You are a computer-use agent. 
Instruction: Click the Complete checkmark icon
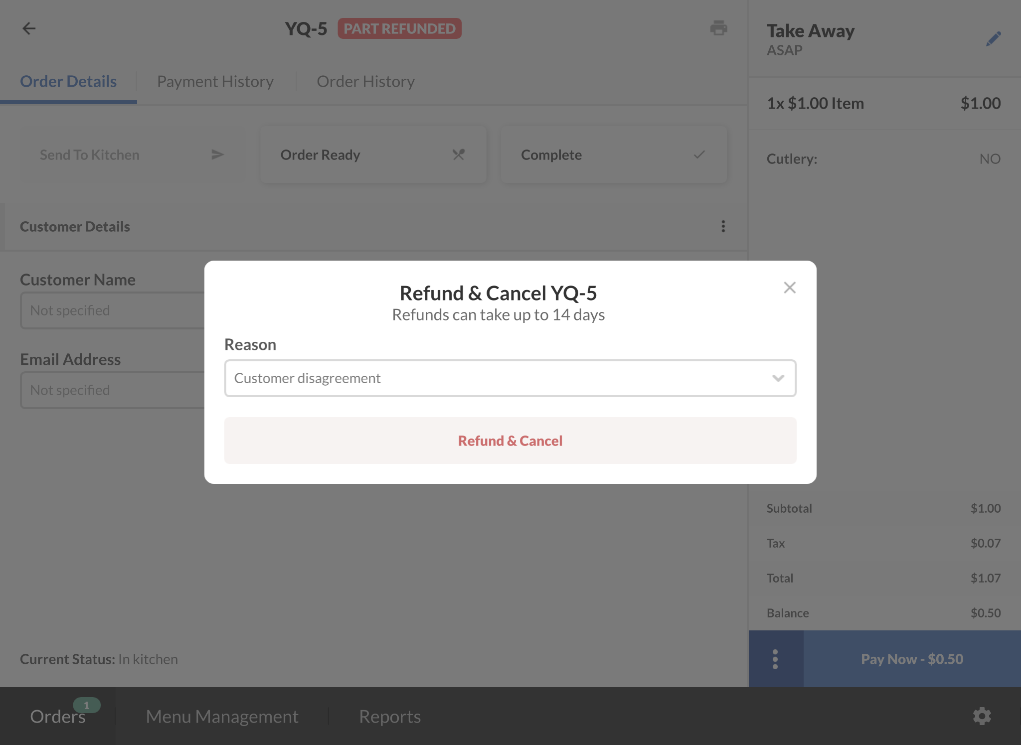[699, 154]
